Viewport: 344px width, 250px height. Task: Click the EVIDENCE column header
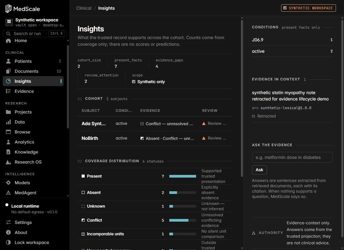click(150, 110)
